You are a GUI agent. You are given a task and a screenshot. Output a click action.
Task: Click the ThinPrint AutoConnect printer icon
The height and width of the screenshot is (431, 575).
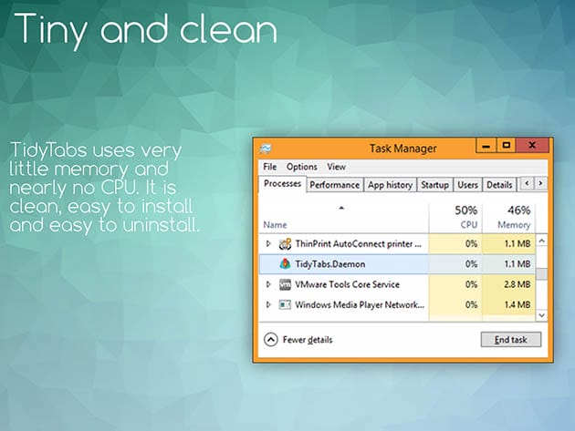point(285,243)
